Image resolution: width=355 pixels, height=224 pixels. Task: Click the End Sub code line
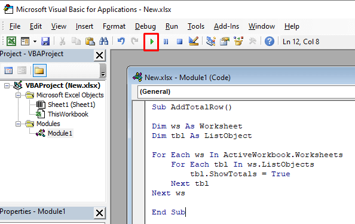169,212
